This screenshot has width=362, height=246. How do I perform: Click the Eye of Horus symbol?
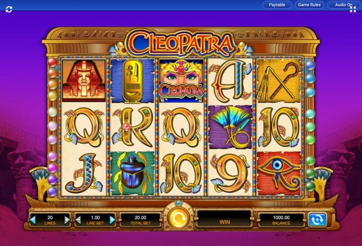point(279,173)
